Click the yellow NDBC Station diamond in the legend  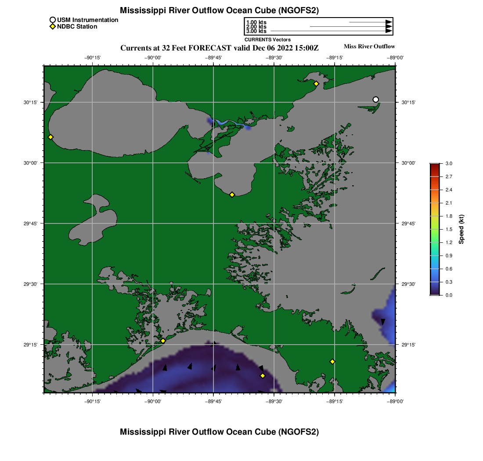53,27
